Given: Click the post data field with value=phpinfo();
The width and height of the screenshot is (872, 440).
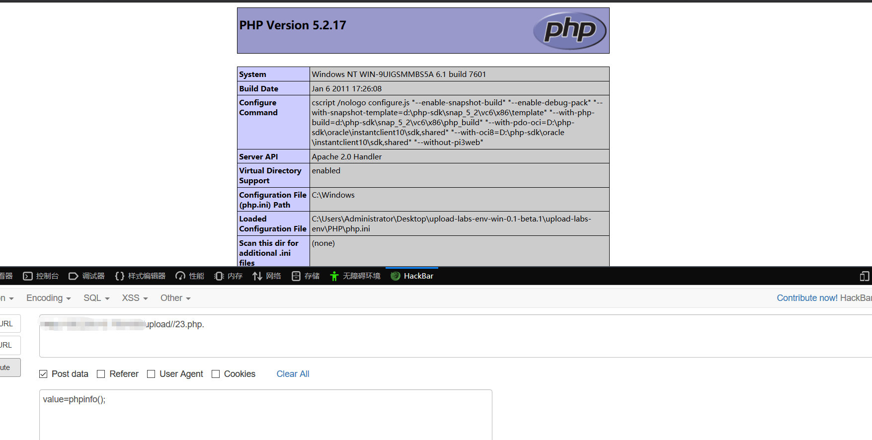Looking at the screenshot, I should pyautogui.click(x=266, y=415).
